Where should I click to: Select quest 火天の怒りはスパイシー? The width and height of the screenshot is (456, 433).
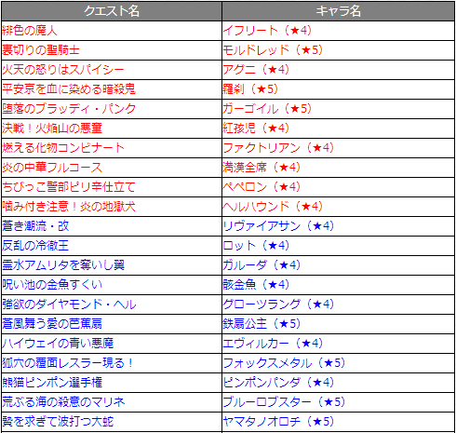[x=63, y=70]
